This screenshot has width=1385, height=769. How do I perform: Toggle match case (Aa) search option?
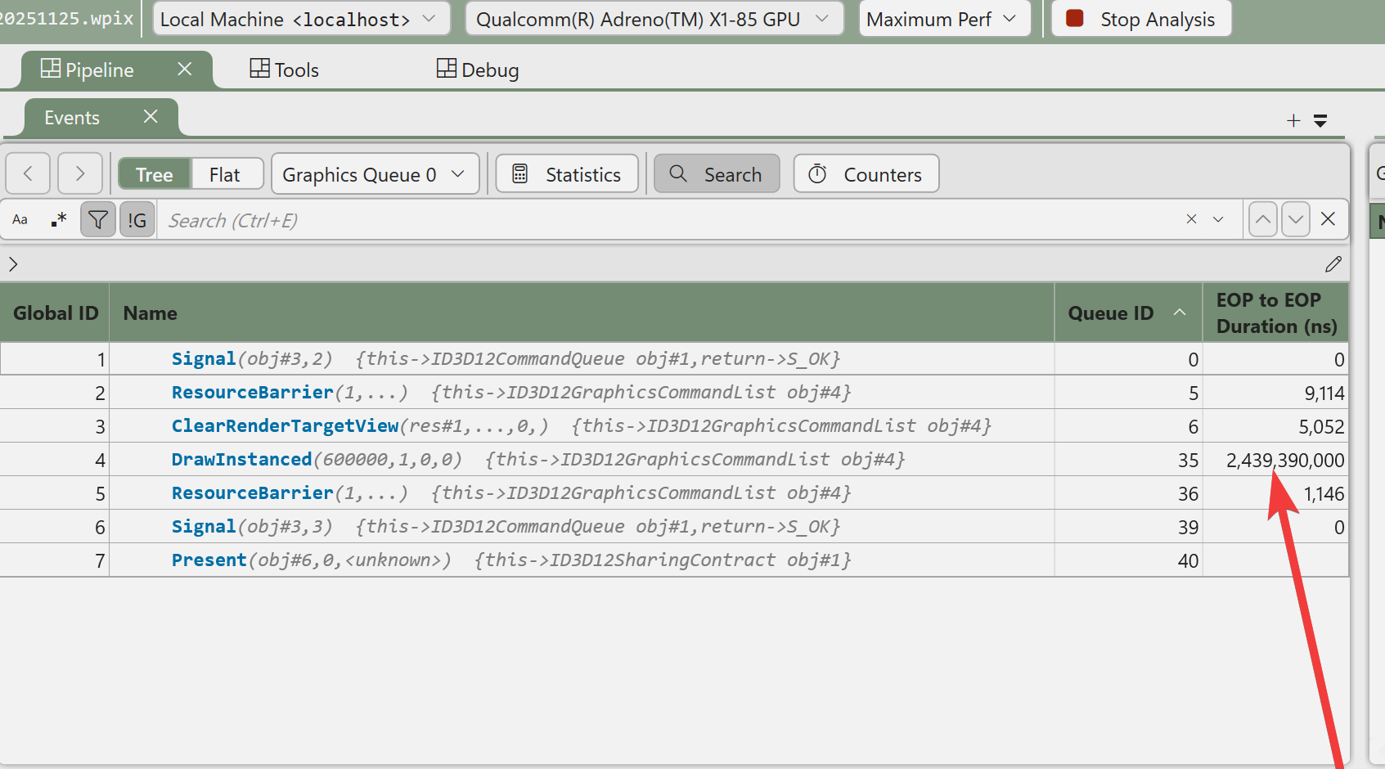(20, 220)
